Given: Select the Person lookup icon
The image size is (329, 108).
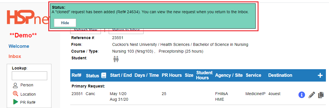Looking at the screenshot, I should (x=15, y=85).
